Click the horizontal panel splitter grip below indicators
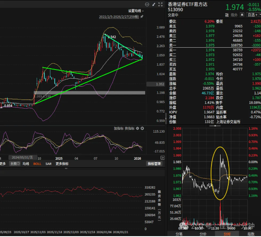261x237 pixels. click(66, 168)
